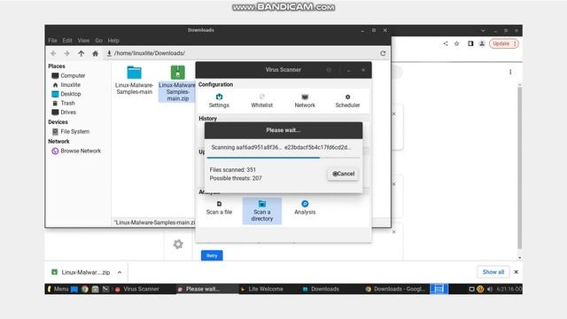Select Scan a file
The height and width of the screenshot is (319, 567).
[219, 207]
